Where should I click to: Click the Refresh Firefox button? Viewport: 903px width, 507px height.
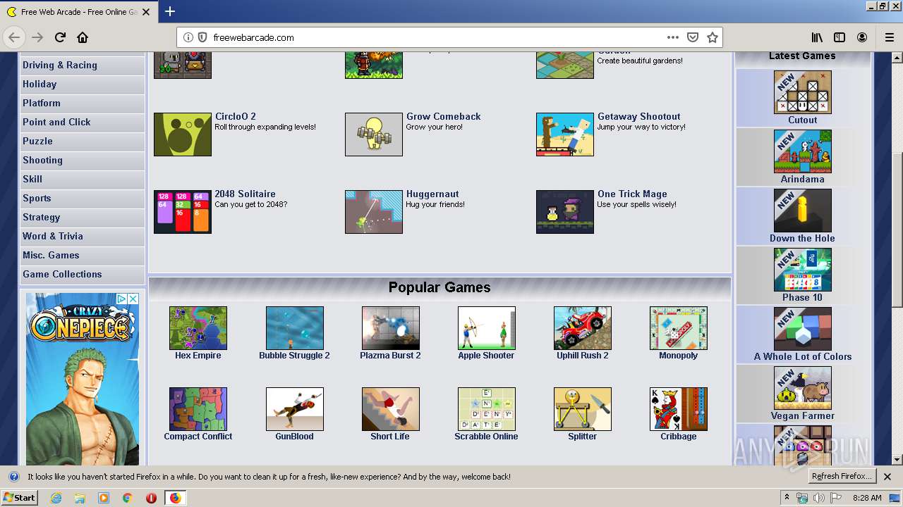click(x=842, y=477)
